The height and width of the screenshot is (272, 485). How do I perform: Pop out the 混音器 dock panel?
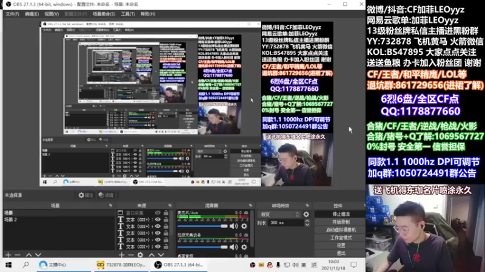click(250, 206)
